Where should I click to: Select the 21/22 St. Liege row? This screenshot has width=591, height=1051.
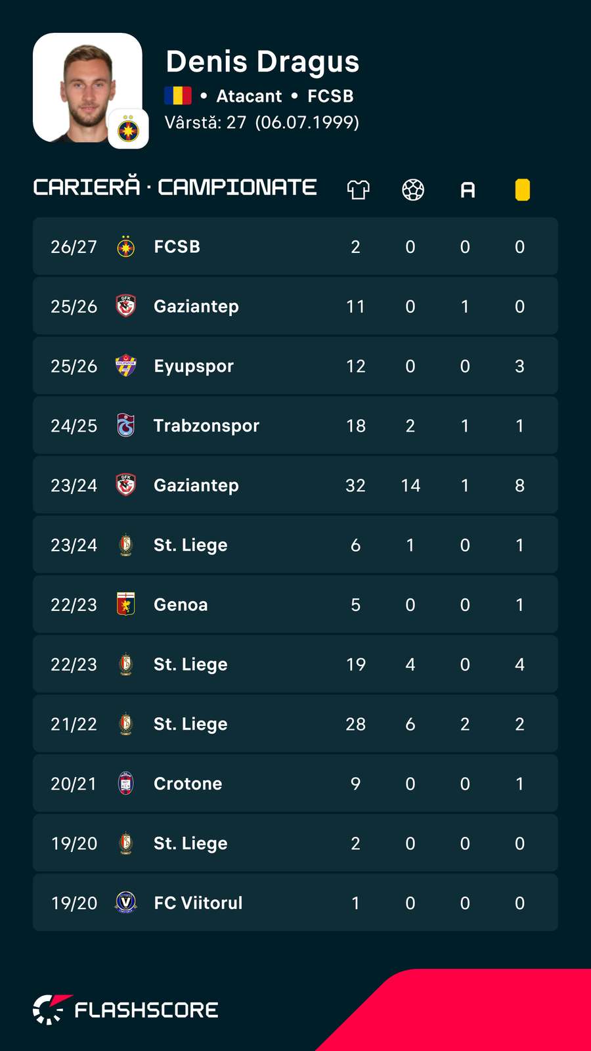295,724
